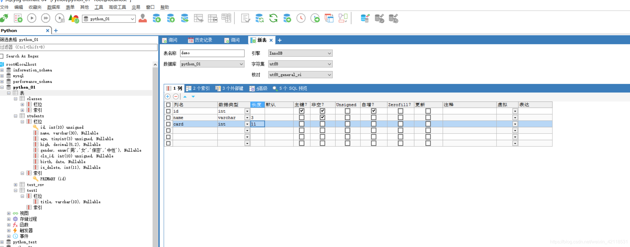Open the charset utf8 dropdown

click(x=300, y=64)
